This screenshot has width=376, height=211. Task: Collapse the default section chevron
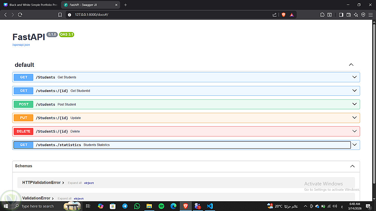tap(351, 65)
